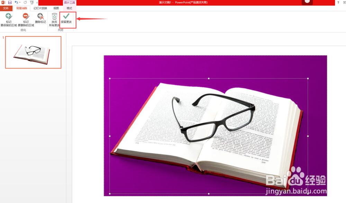Click the redo button in the quick access toolbar
346x203 pixels.
[25, 2]
